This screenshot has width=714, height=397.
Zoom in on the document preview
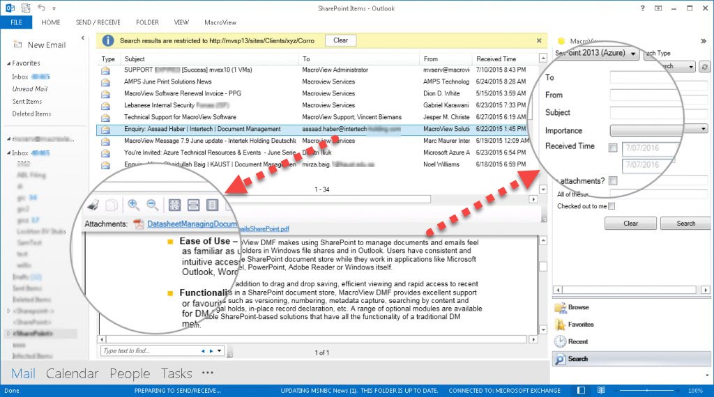click(133, 205)
